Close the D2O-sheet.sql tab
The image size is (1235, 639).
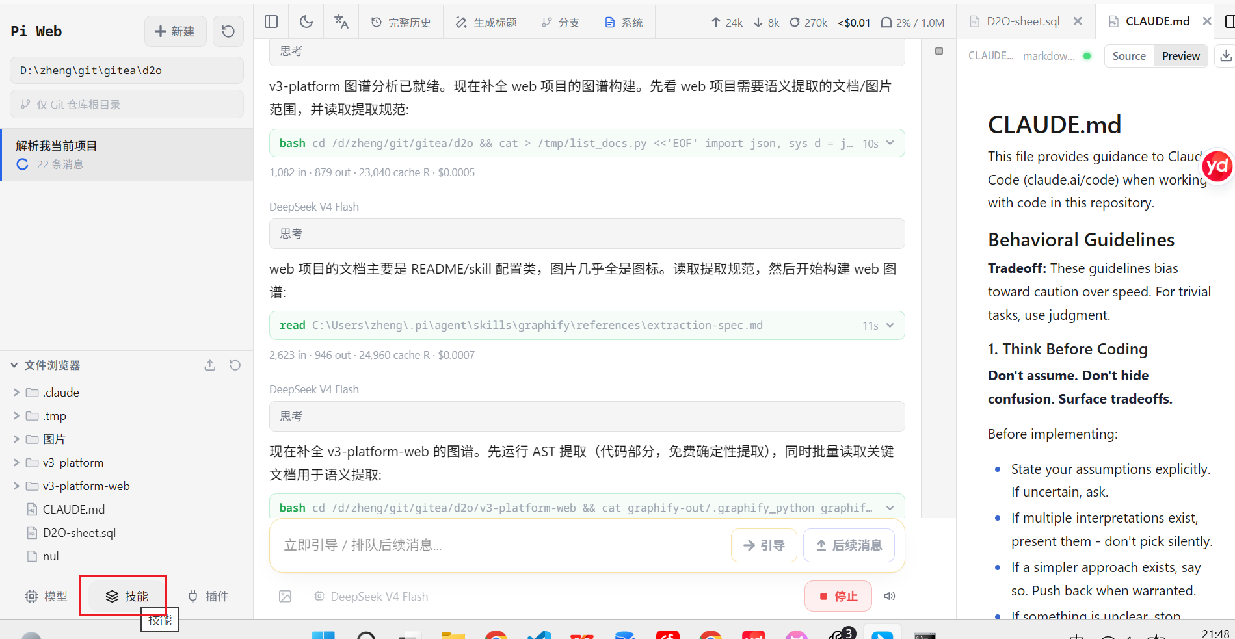click(1078, 21)
